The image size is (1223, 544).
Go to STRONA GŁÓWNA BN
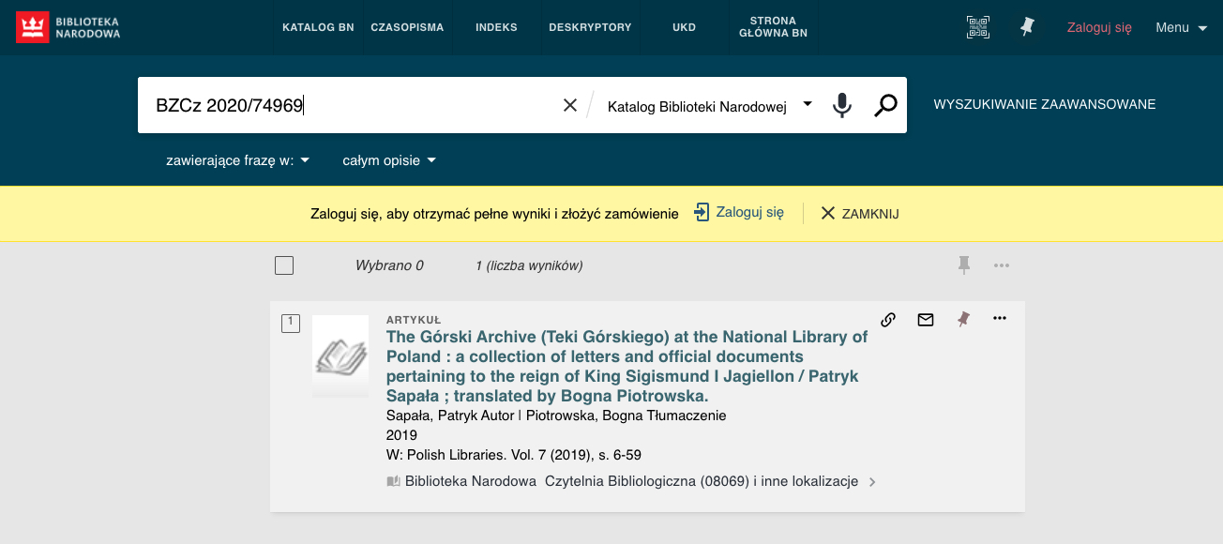(x=773, y=27)
